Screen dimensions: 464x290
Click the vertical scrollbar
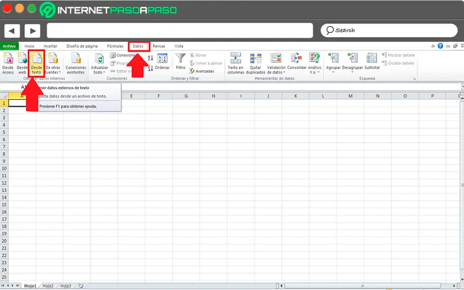tap(462, 185)
